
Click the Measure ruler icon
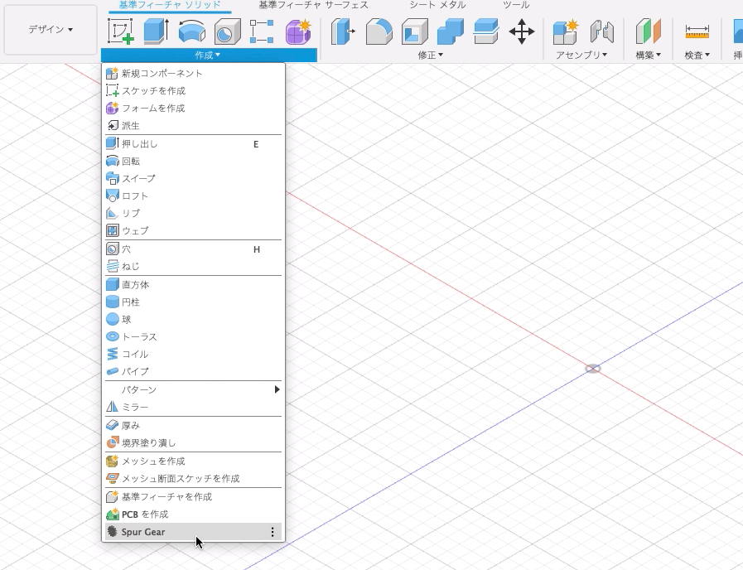coord(697,31)
